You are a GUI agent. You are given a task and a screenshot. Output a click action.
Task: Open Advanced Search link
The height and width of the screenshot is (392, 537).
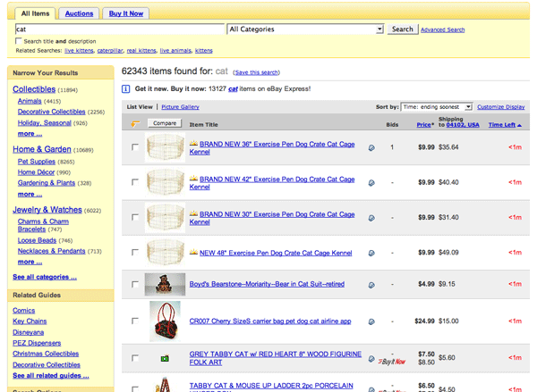(442, 29)
